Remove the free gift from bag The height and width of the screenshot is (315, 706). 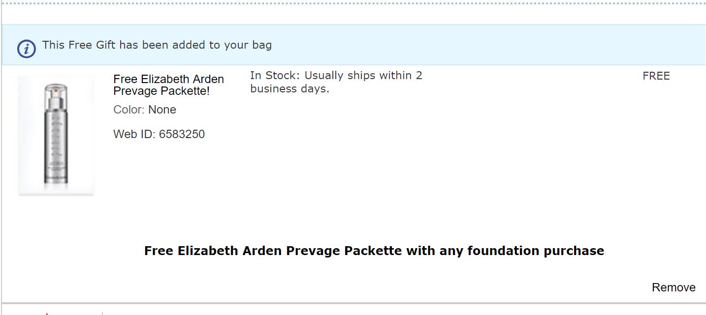pyautogui.click(x=673, y=287)
